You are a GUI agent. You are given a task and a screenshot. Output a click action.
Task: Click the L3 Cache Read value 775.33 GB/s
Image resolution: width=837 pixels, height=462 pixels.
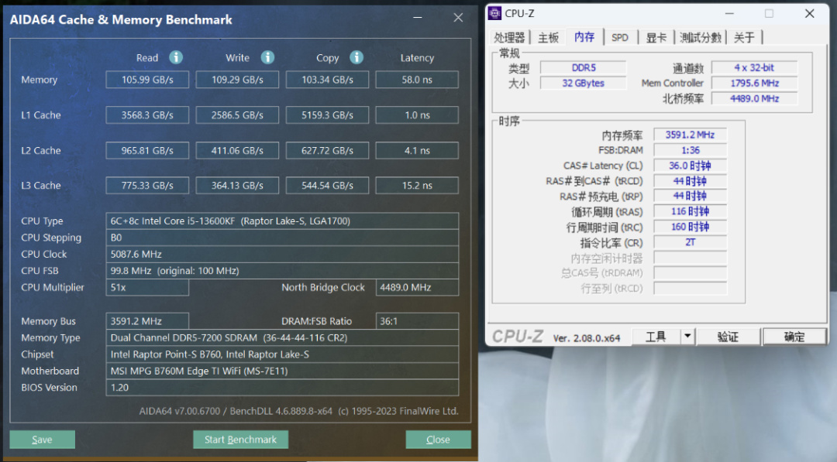tap(147, 186)
